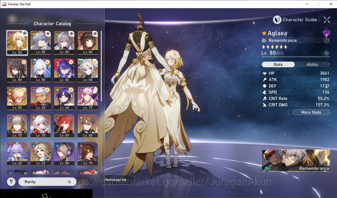Select the Herta portrait at Lv. 80

pyautogui.click(x=64, y=154)
